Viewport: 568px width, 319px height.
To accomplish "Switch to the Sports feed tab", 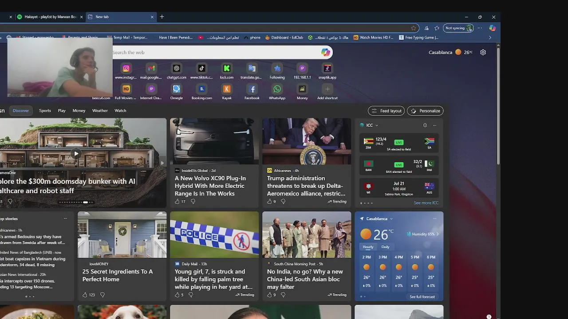I will 45,111.
